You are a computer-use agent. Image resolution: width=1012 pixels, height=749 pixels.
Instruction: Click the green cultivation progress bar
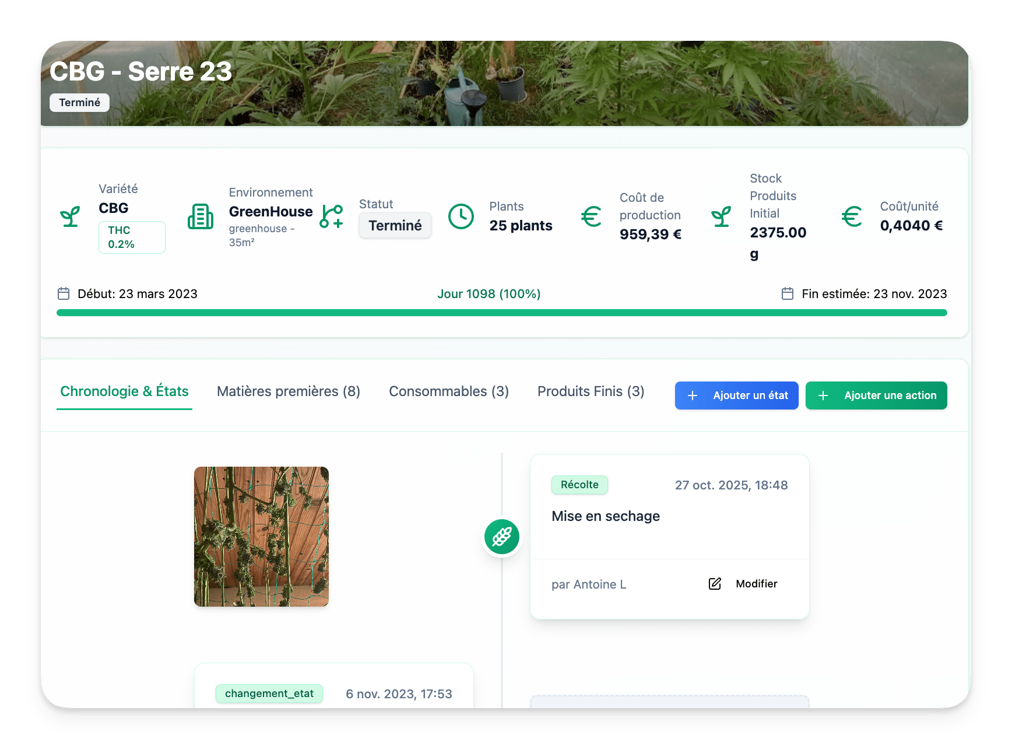pyautogui.click(x=501, y=313)
